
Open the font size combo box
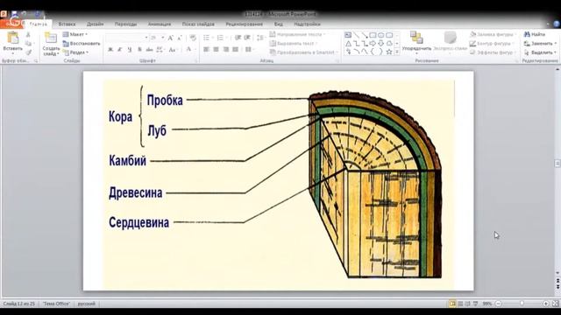click(x=158, y=38)
